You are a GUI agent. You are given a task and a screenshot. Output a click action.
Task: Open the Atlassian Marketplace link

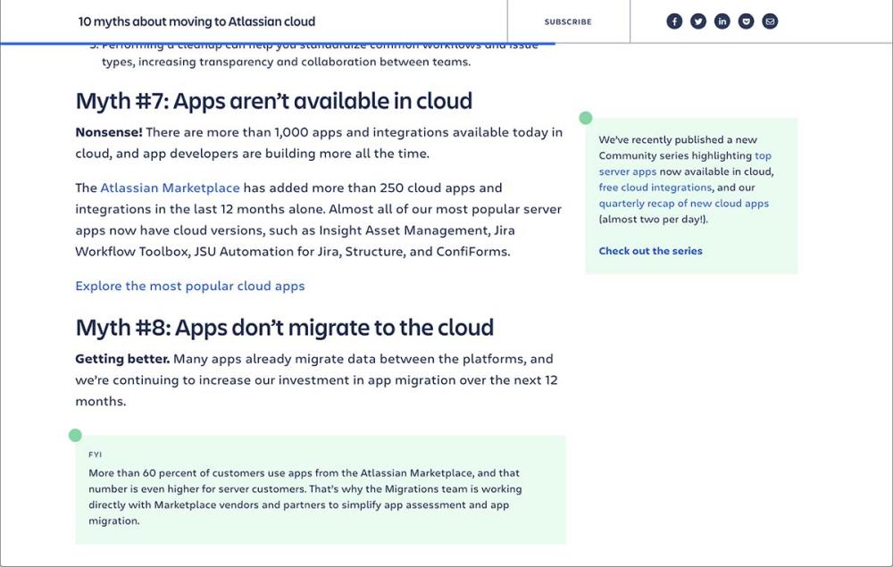170,188
